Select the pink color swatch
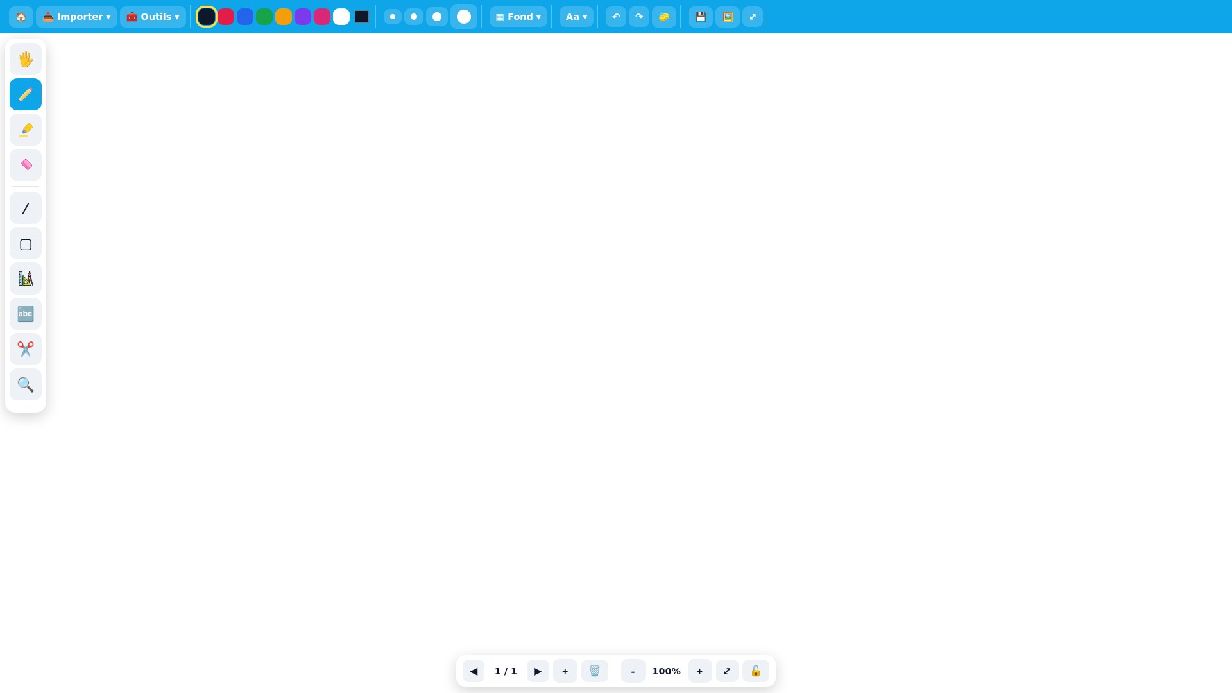This screenshot has height=693, width=1232. click(322, 17)
